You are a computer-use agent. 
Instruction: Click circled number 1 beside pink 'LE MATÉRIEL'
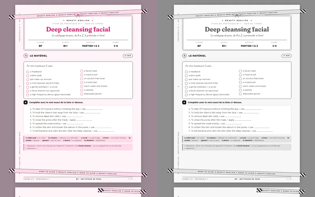(x=26, y=56)
